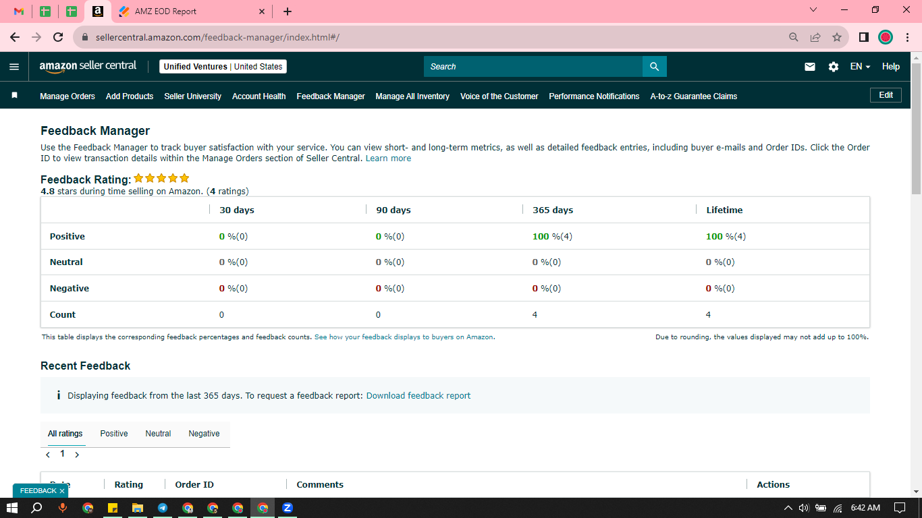Click the share page icon in address bar
922x518 pixels.
(815, 37)
